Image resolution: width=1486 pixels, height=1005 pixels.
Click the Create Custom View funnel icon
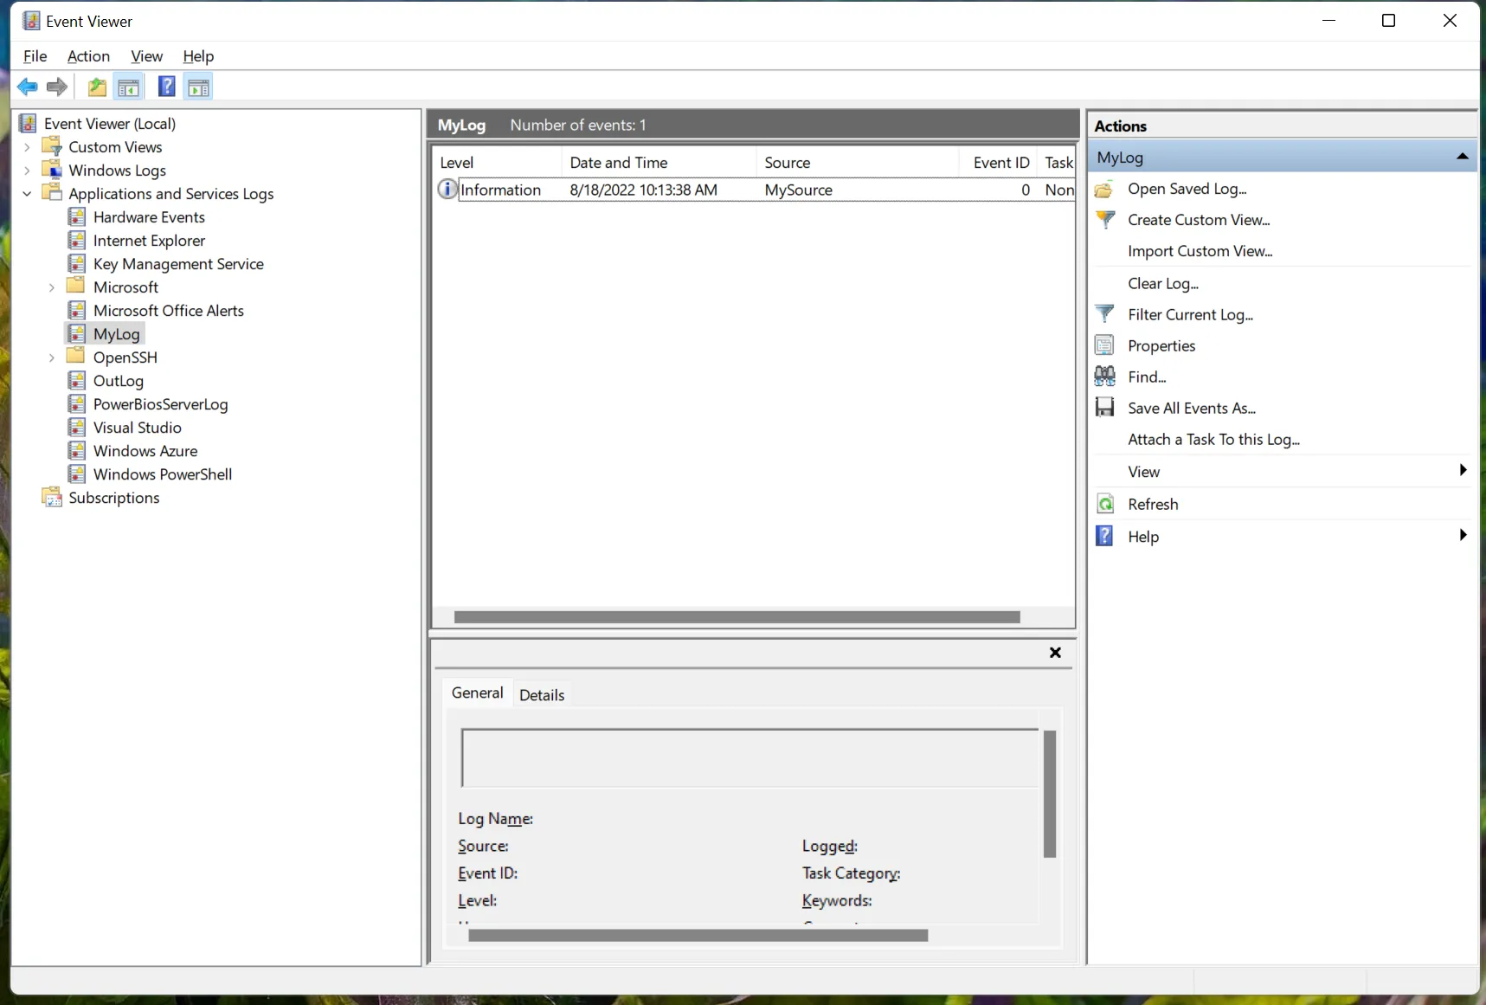pos(1105,220)
